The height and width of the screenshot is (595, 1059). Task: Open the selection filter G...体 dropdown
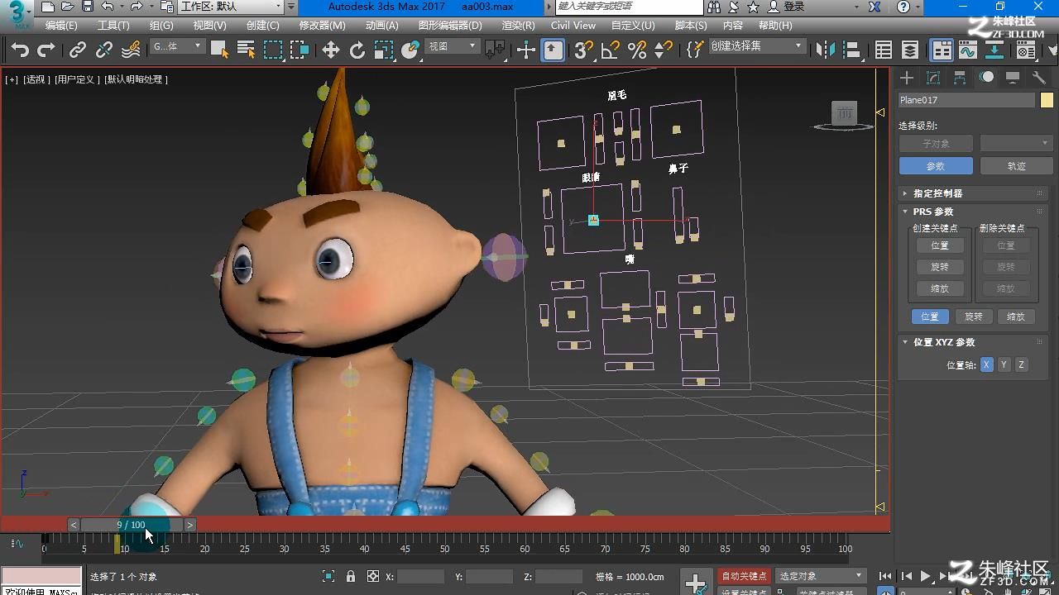[x=177, y=47]
